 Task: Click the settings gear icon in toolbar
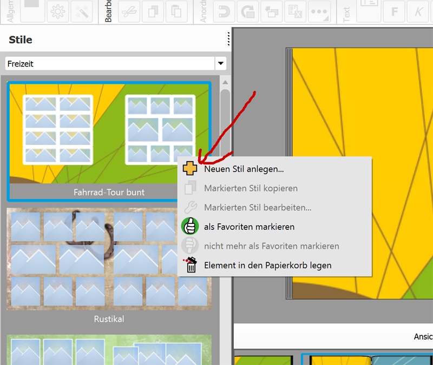click(x=57, y=11)
